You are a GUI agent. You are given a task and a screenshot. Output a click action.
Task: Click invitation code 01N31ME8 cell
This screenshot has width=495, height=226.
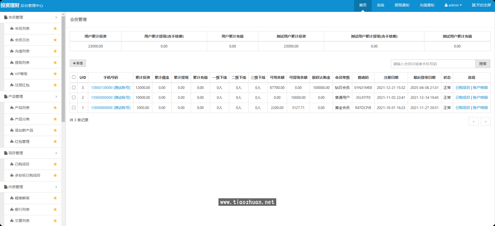click(x=363, y=88)
